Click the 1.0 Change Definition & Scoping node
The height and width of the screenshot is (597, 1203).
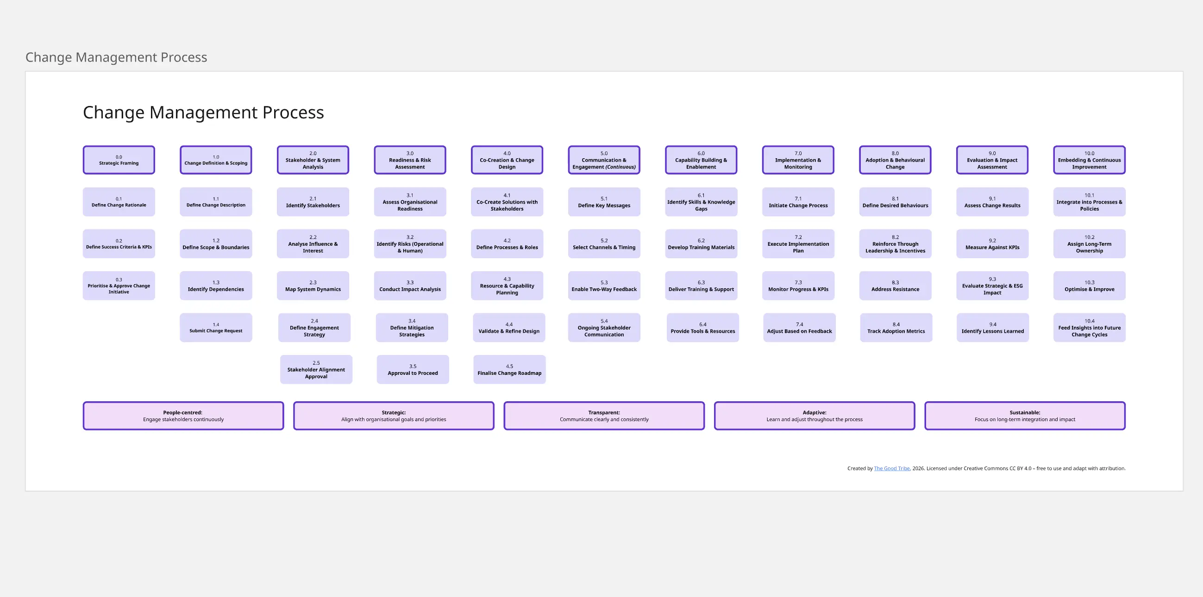click(216, 160)
